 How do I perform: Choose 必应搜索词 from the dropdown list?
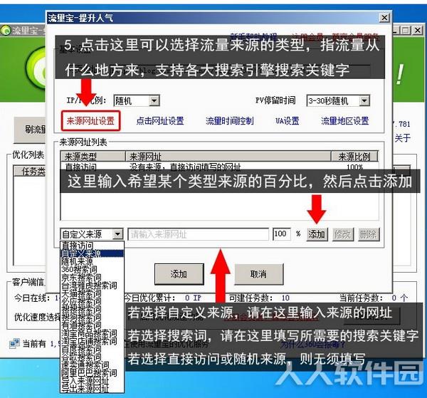click(x=93, y=301)
